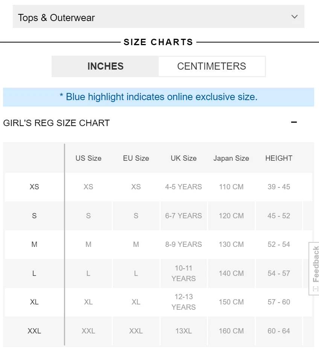The height and width of the screenshot is (350, 319).
Task: Select the EU Size column header
Action: point(136,158)
